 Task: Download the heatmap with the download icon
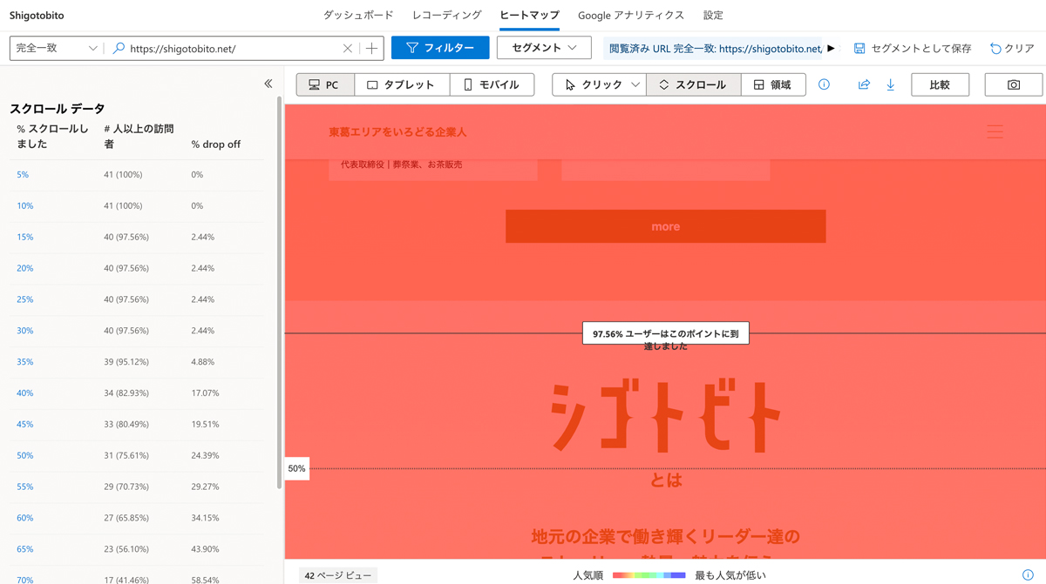click(x=890, y=84)
